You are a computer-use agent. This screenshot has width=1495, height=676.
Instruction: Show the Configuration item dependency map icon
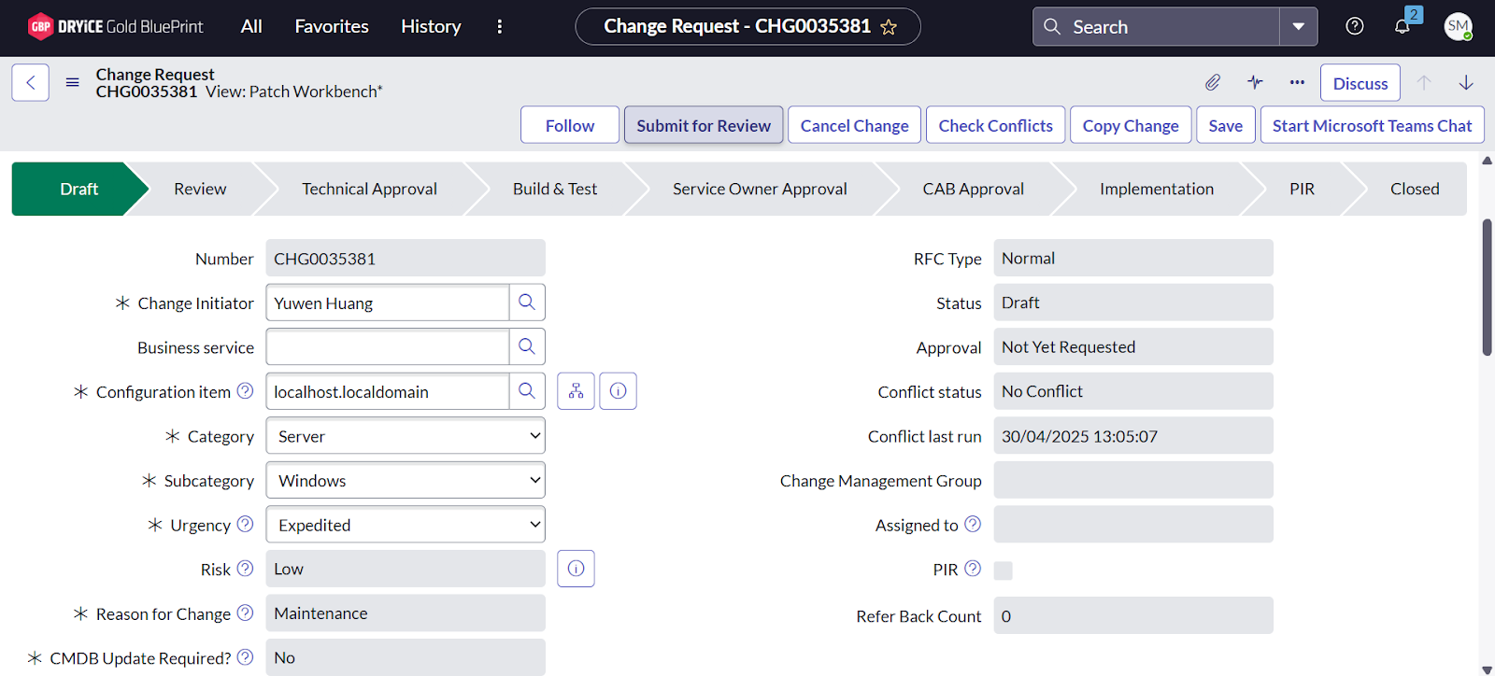[x=576, y=391]
